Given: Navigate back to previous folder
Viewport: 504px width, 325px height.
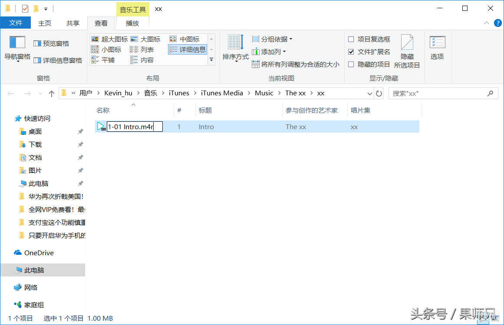Looking at the screenshot, I should (x=10, y=93).
